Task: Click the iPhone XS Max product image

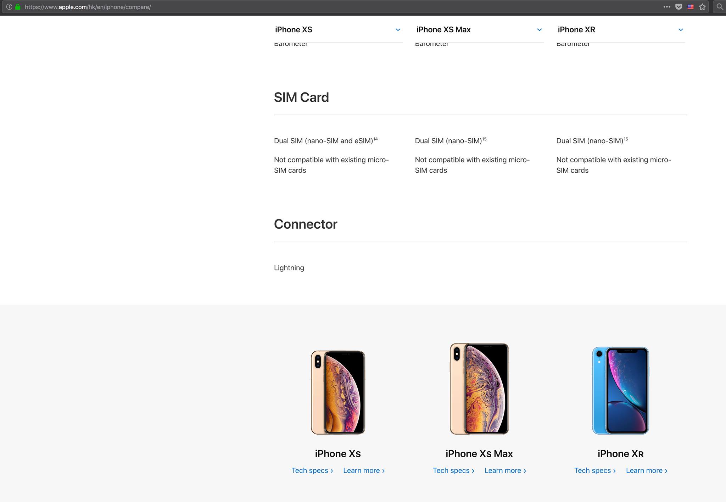Action: 479,389
